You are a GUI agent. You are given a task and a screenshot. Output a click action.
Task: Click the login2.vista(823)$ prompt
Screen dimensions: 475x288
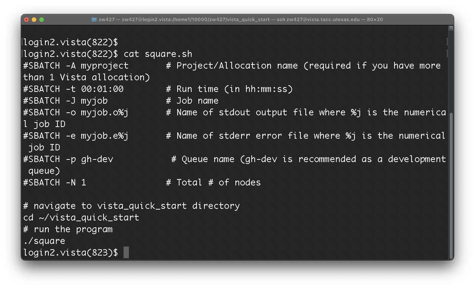(x=72, y=253)
